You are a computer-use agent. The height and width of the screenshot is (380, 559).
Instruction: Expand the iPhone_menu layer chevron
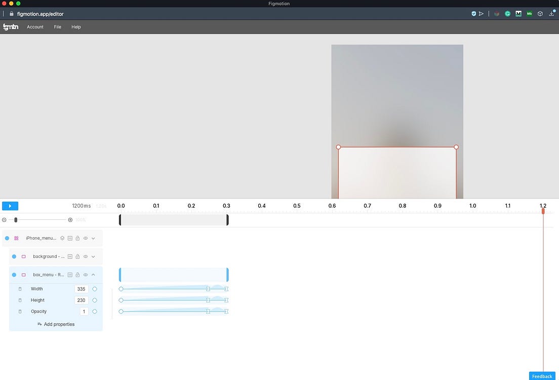coord(93,238)
